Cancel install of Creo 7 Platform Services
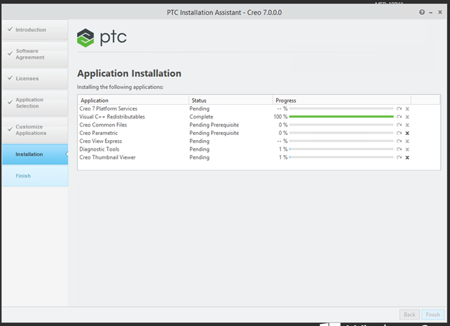The image size is (450, 326). point(407,109)
